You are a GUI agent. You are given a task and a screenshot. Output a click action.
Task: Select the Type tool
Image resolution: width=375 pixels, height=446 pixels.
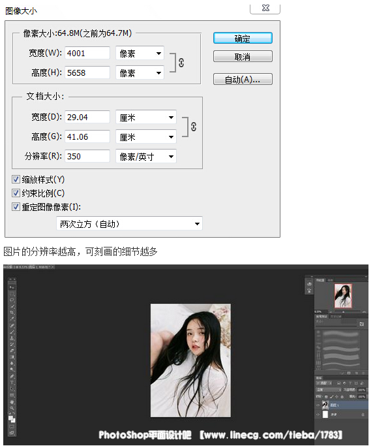coord(12,382)
